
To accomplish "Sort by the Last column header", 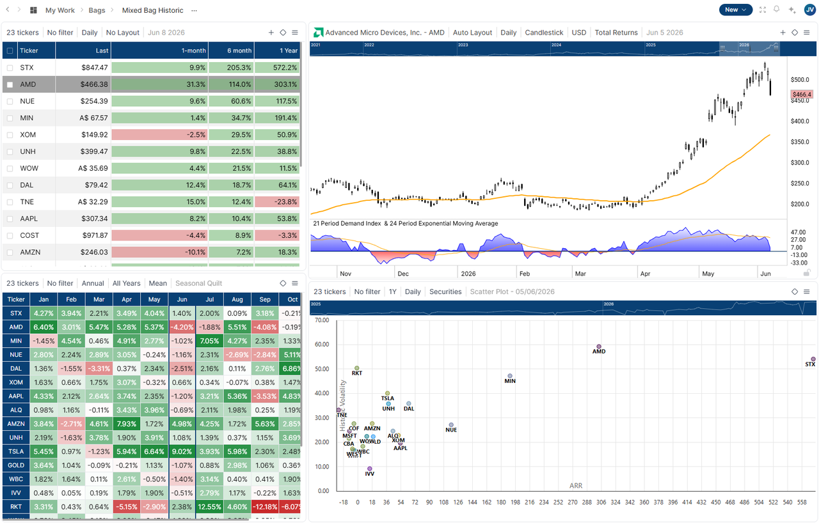I will 83,51.
